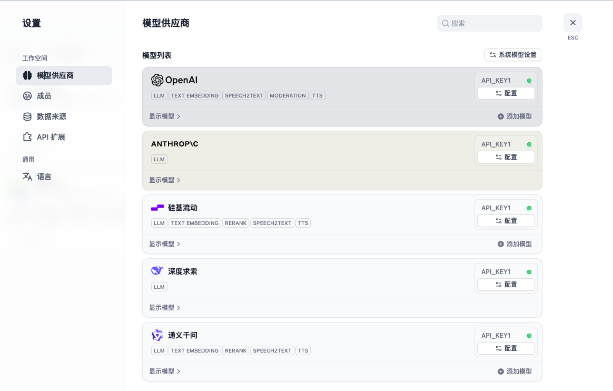Click 通义千问's green status indicator
613x391 pixels.
(529, 336)
